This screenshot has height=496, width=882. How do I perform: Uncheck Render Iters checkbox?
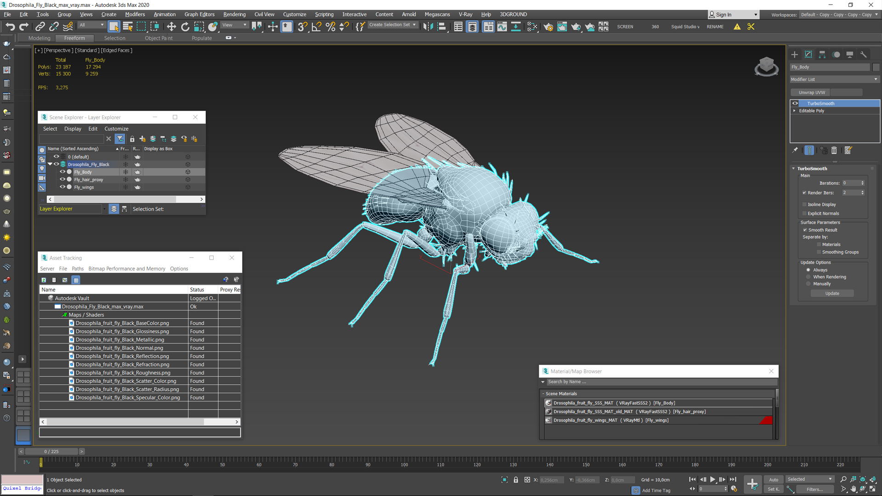(x=804, y=192)
